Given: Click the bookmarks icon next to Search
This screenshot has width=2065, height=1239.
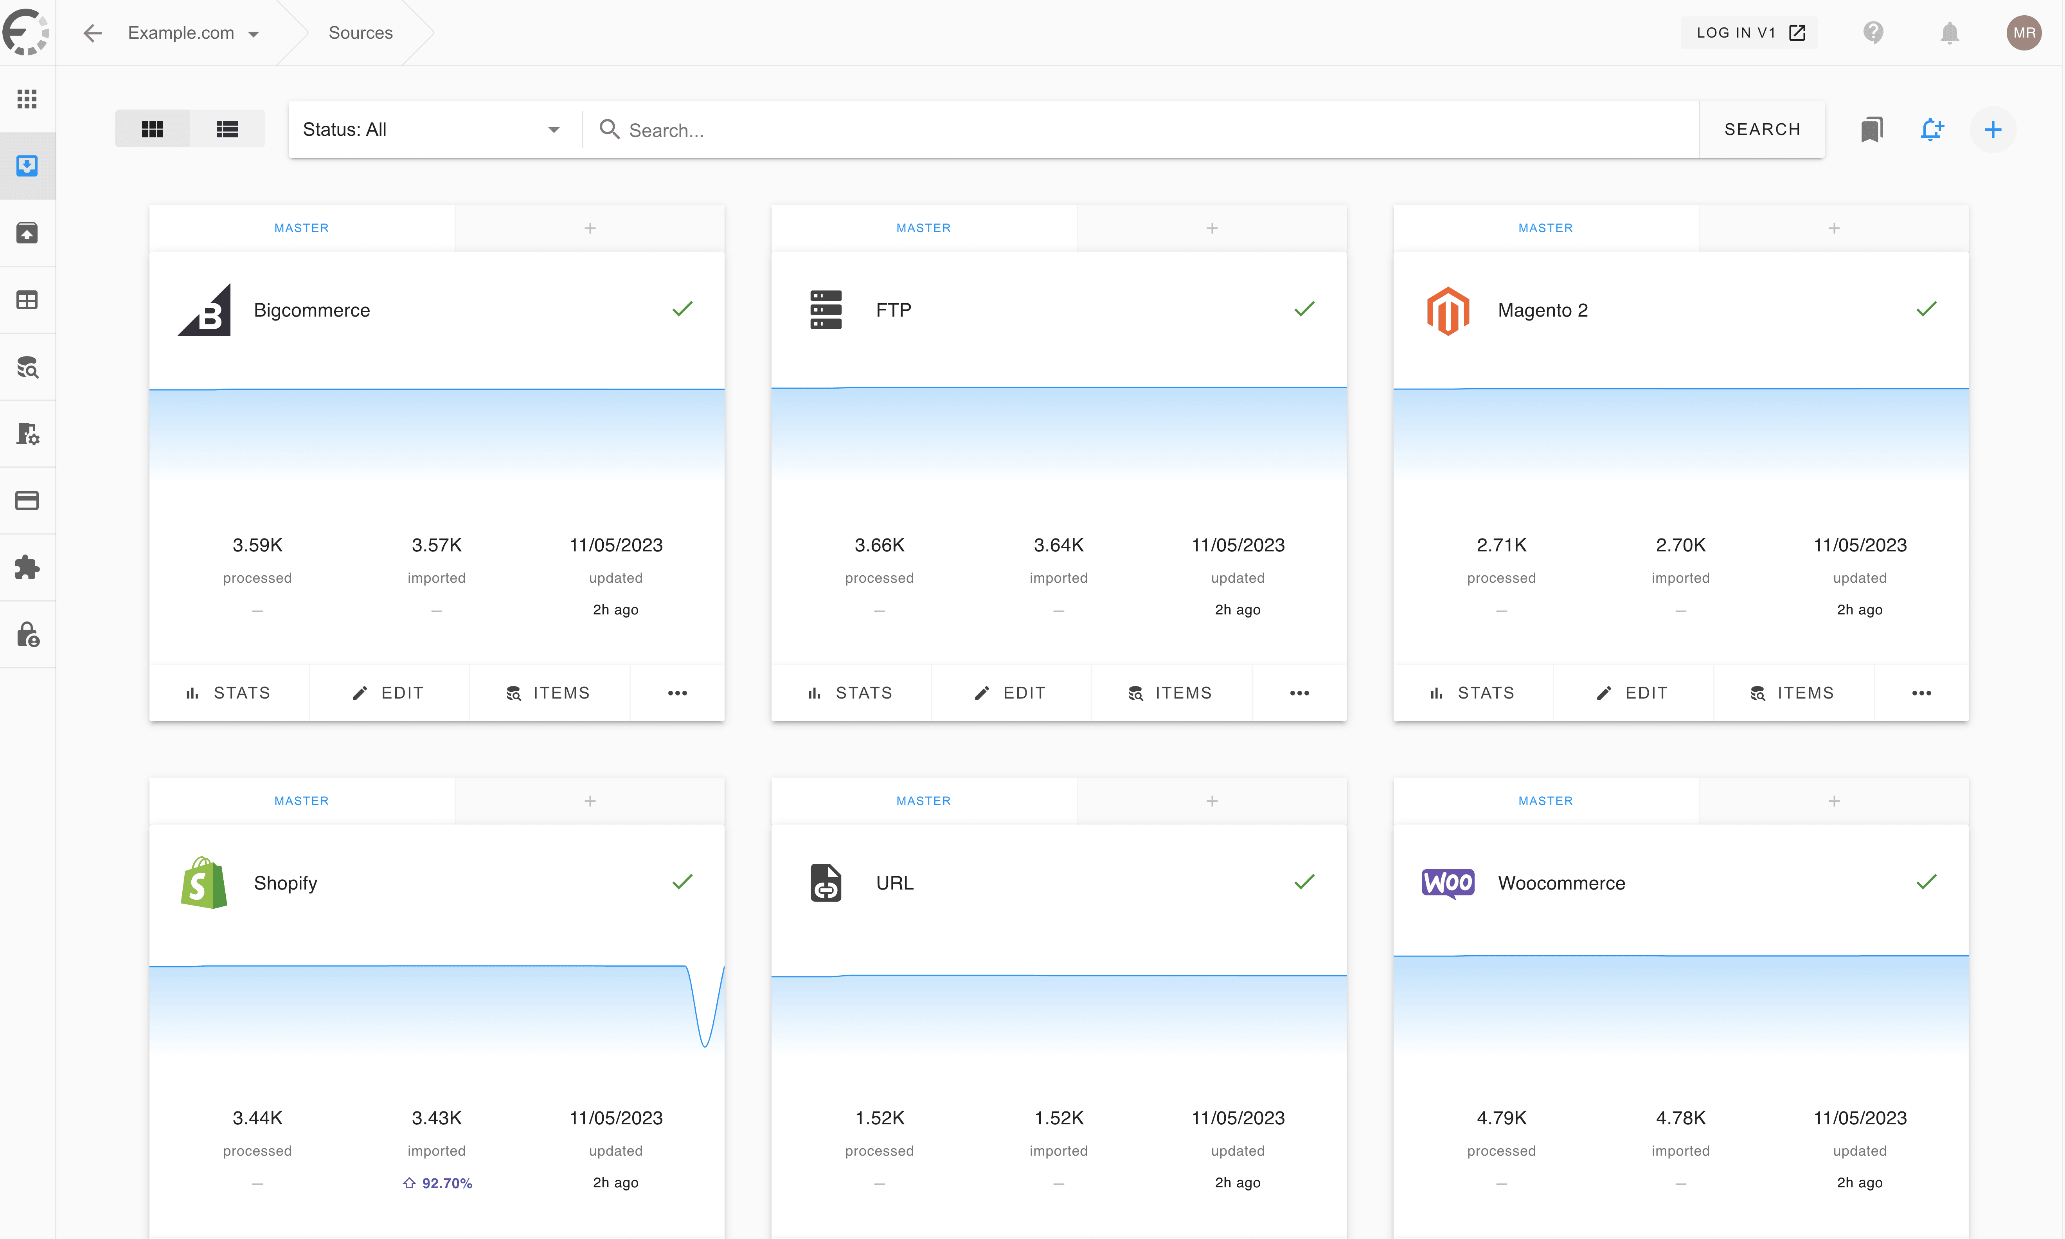Looking at the screenshot, I should coord(1871,130).
